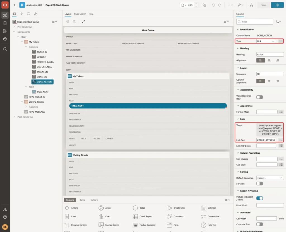
Task: Open the Default Sequence select list
Action: point(270,178)
